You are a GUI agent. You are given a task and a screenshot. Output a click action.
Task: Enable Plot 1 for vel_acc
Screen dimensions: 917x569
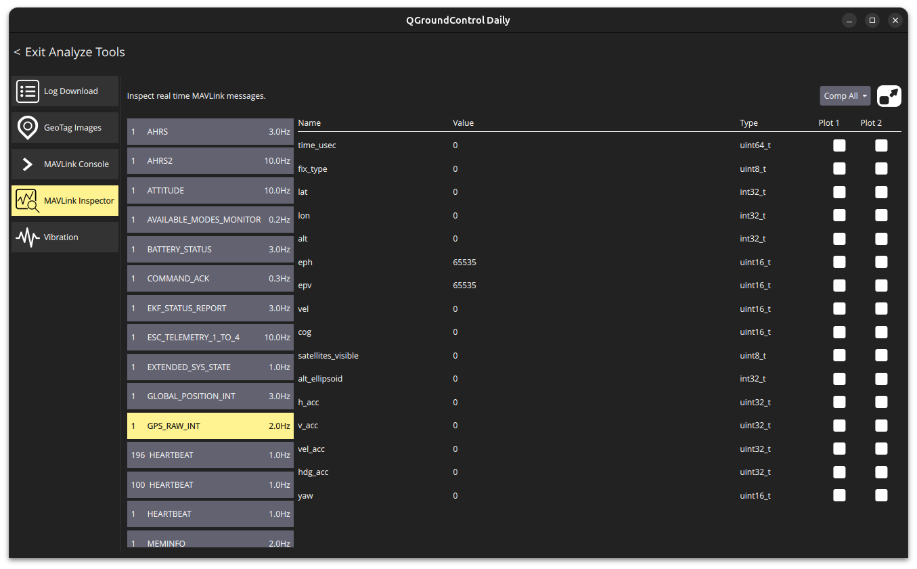pyautogui.click(x=839, y=449)
